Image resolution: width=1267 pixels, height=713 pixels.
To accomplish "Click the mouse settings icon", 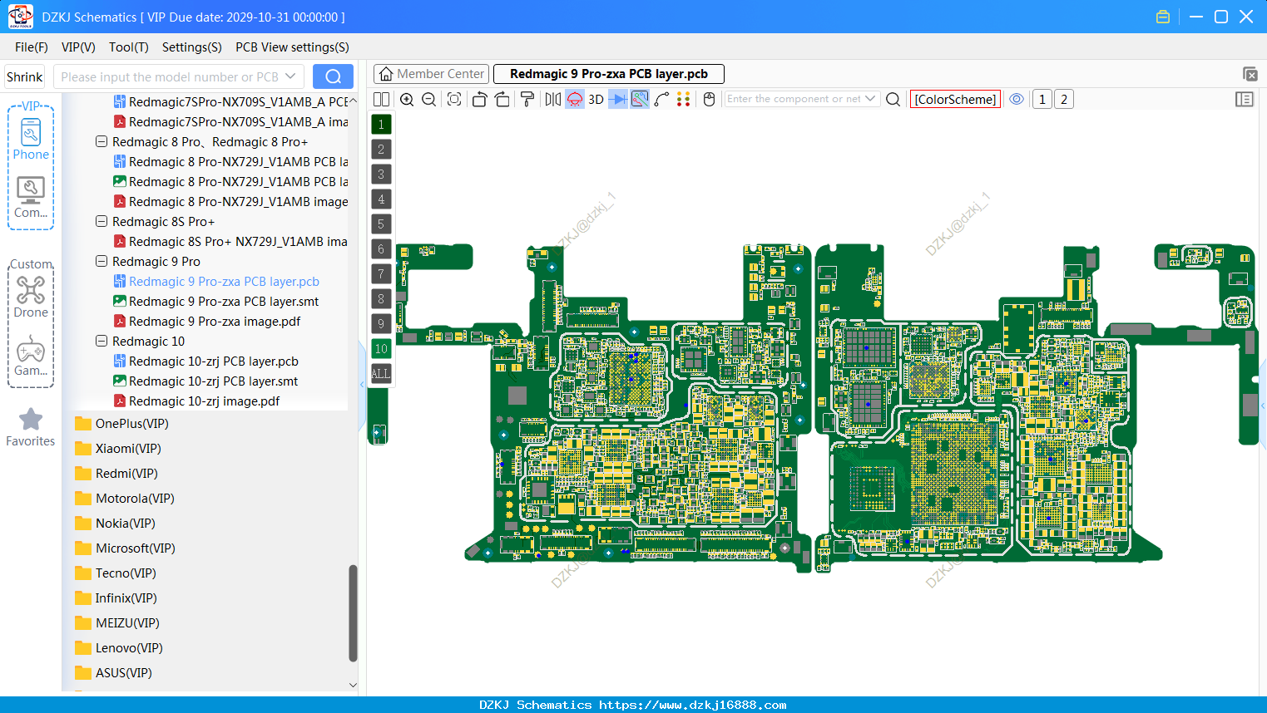I will click(709, 99).
